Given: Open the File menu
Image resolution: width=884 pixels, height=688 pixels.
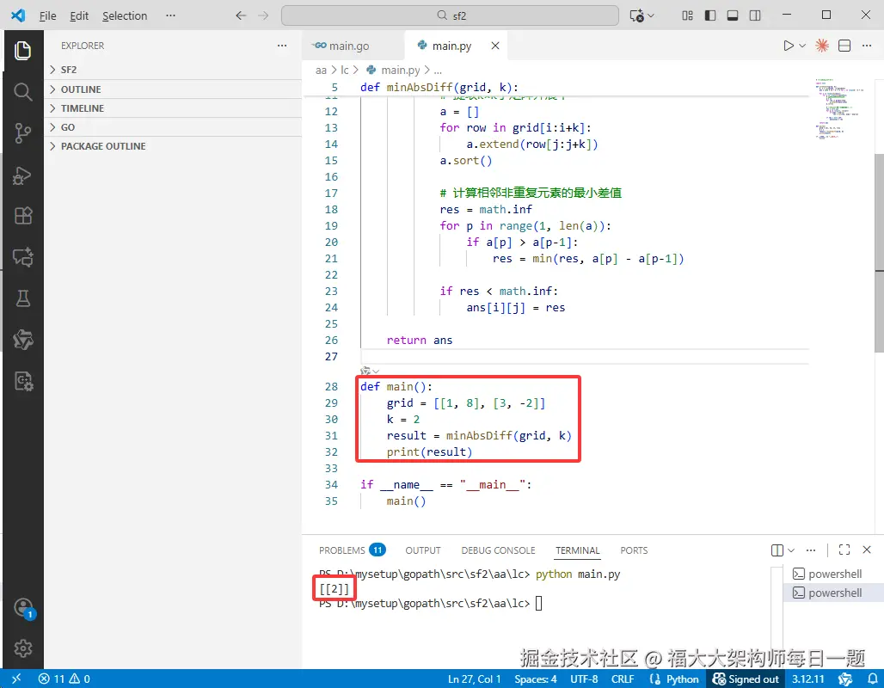Looking at the screenshot, I should click(x=47, y=15).
